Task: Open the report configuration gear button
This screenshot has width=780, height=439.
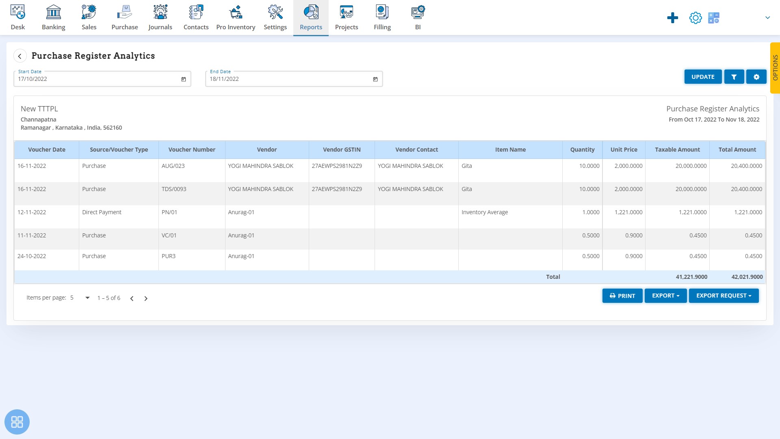Action: coord(756,77)
